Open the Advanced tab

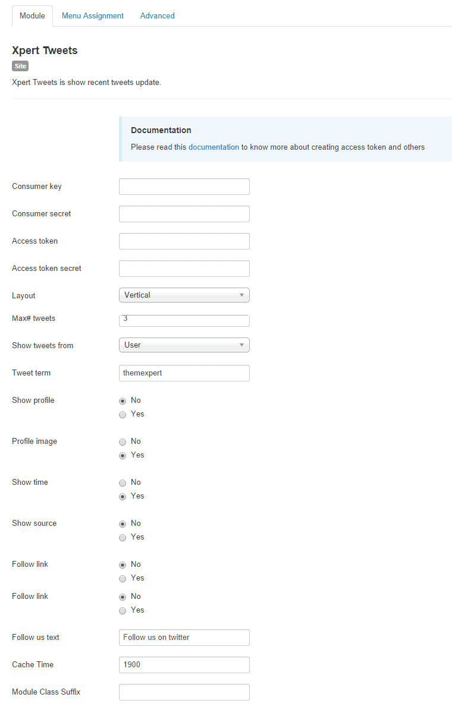coord(157,15)
